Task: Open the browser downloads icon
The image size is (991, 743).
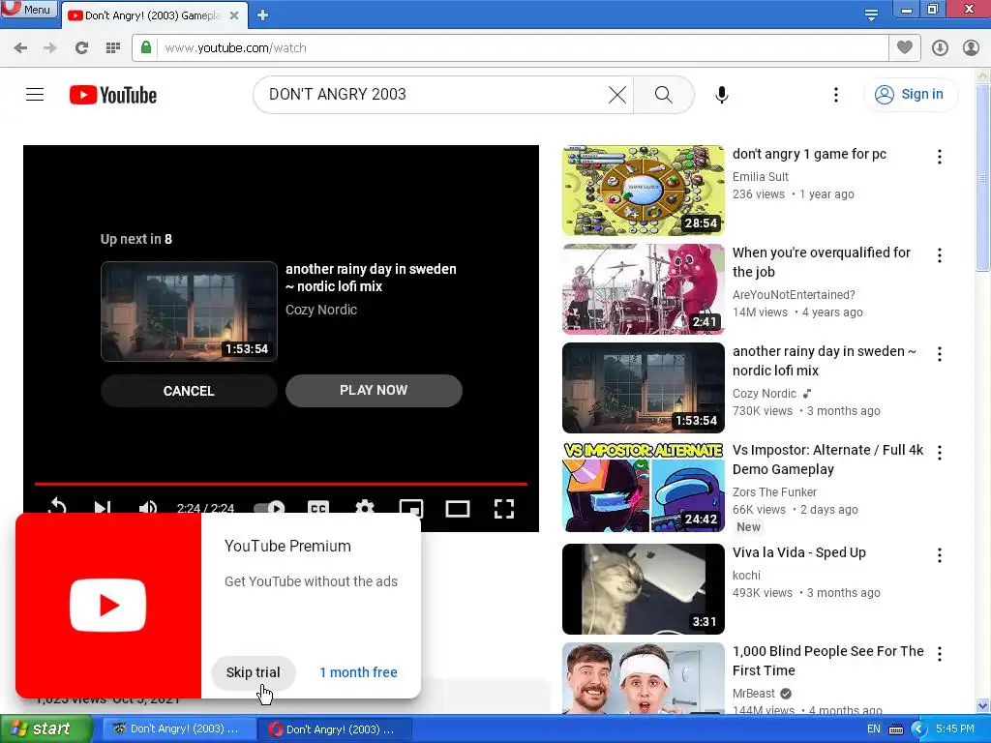Action: (940, 48)
